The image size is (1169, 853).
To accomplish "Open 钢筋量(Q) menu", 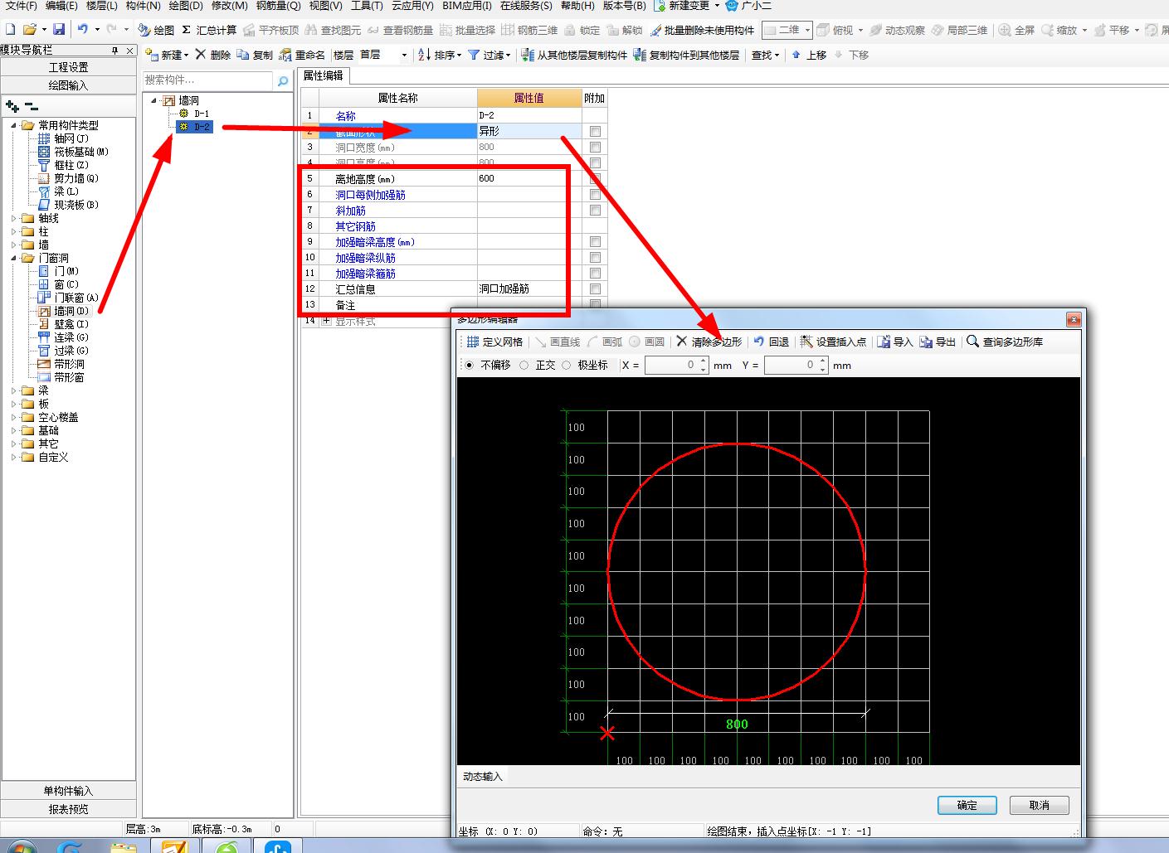I will 278,6.
